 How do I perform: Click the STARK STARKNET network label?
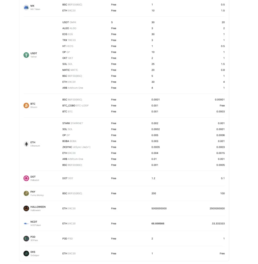click(73, 123)
